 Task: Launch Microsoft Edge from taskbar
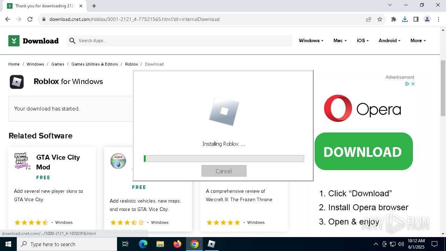(x=143, y=244)
